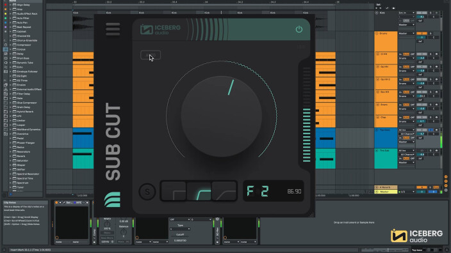Fold the Top bass track
The height and width of the screenshot is (253, 451).
point(377,130)
